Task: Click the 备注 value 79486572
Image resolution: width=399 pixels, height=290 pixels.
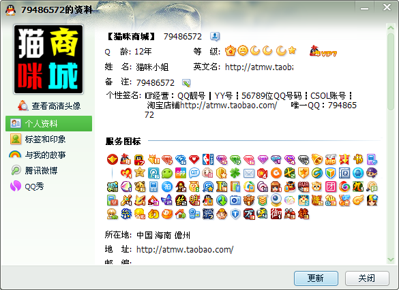Action: click(156, 83)
